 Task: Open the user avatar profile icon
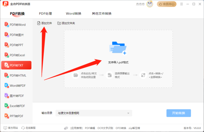[150, 4]
